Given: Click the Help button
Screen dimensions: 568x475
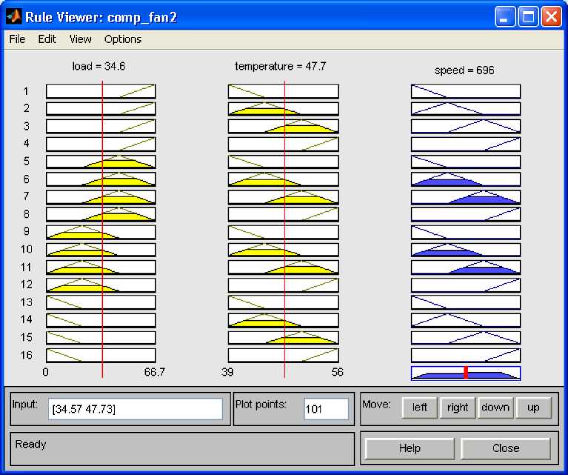Looking at the screenshot, I should point(410,448).
